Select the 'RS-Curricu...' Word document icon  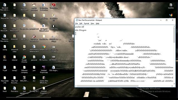tap(44, 58)
